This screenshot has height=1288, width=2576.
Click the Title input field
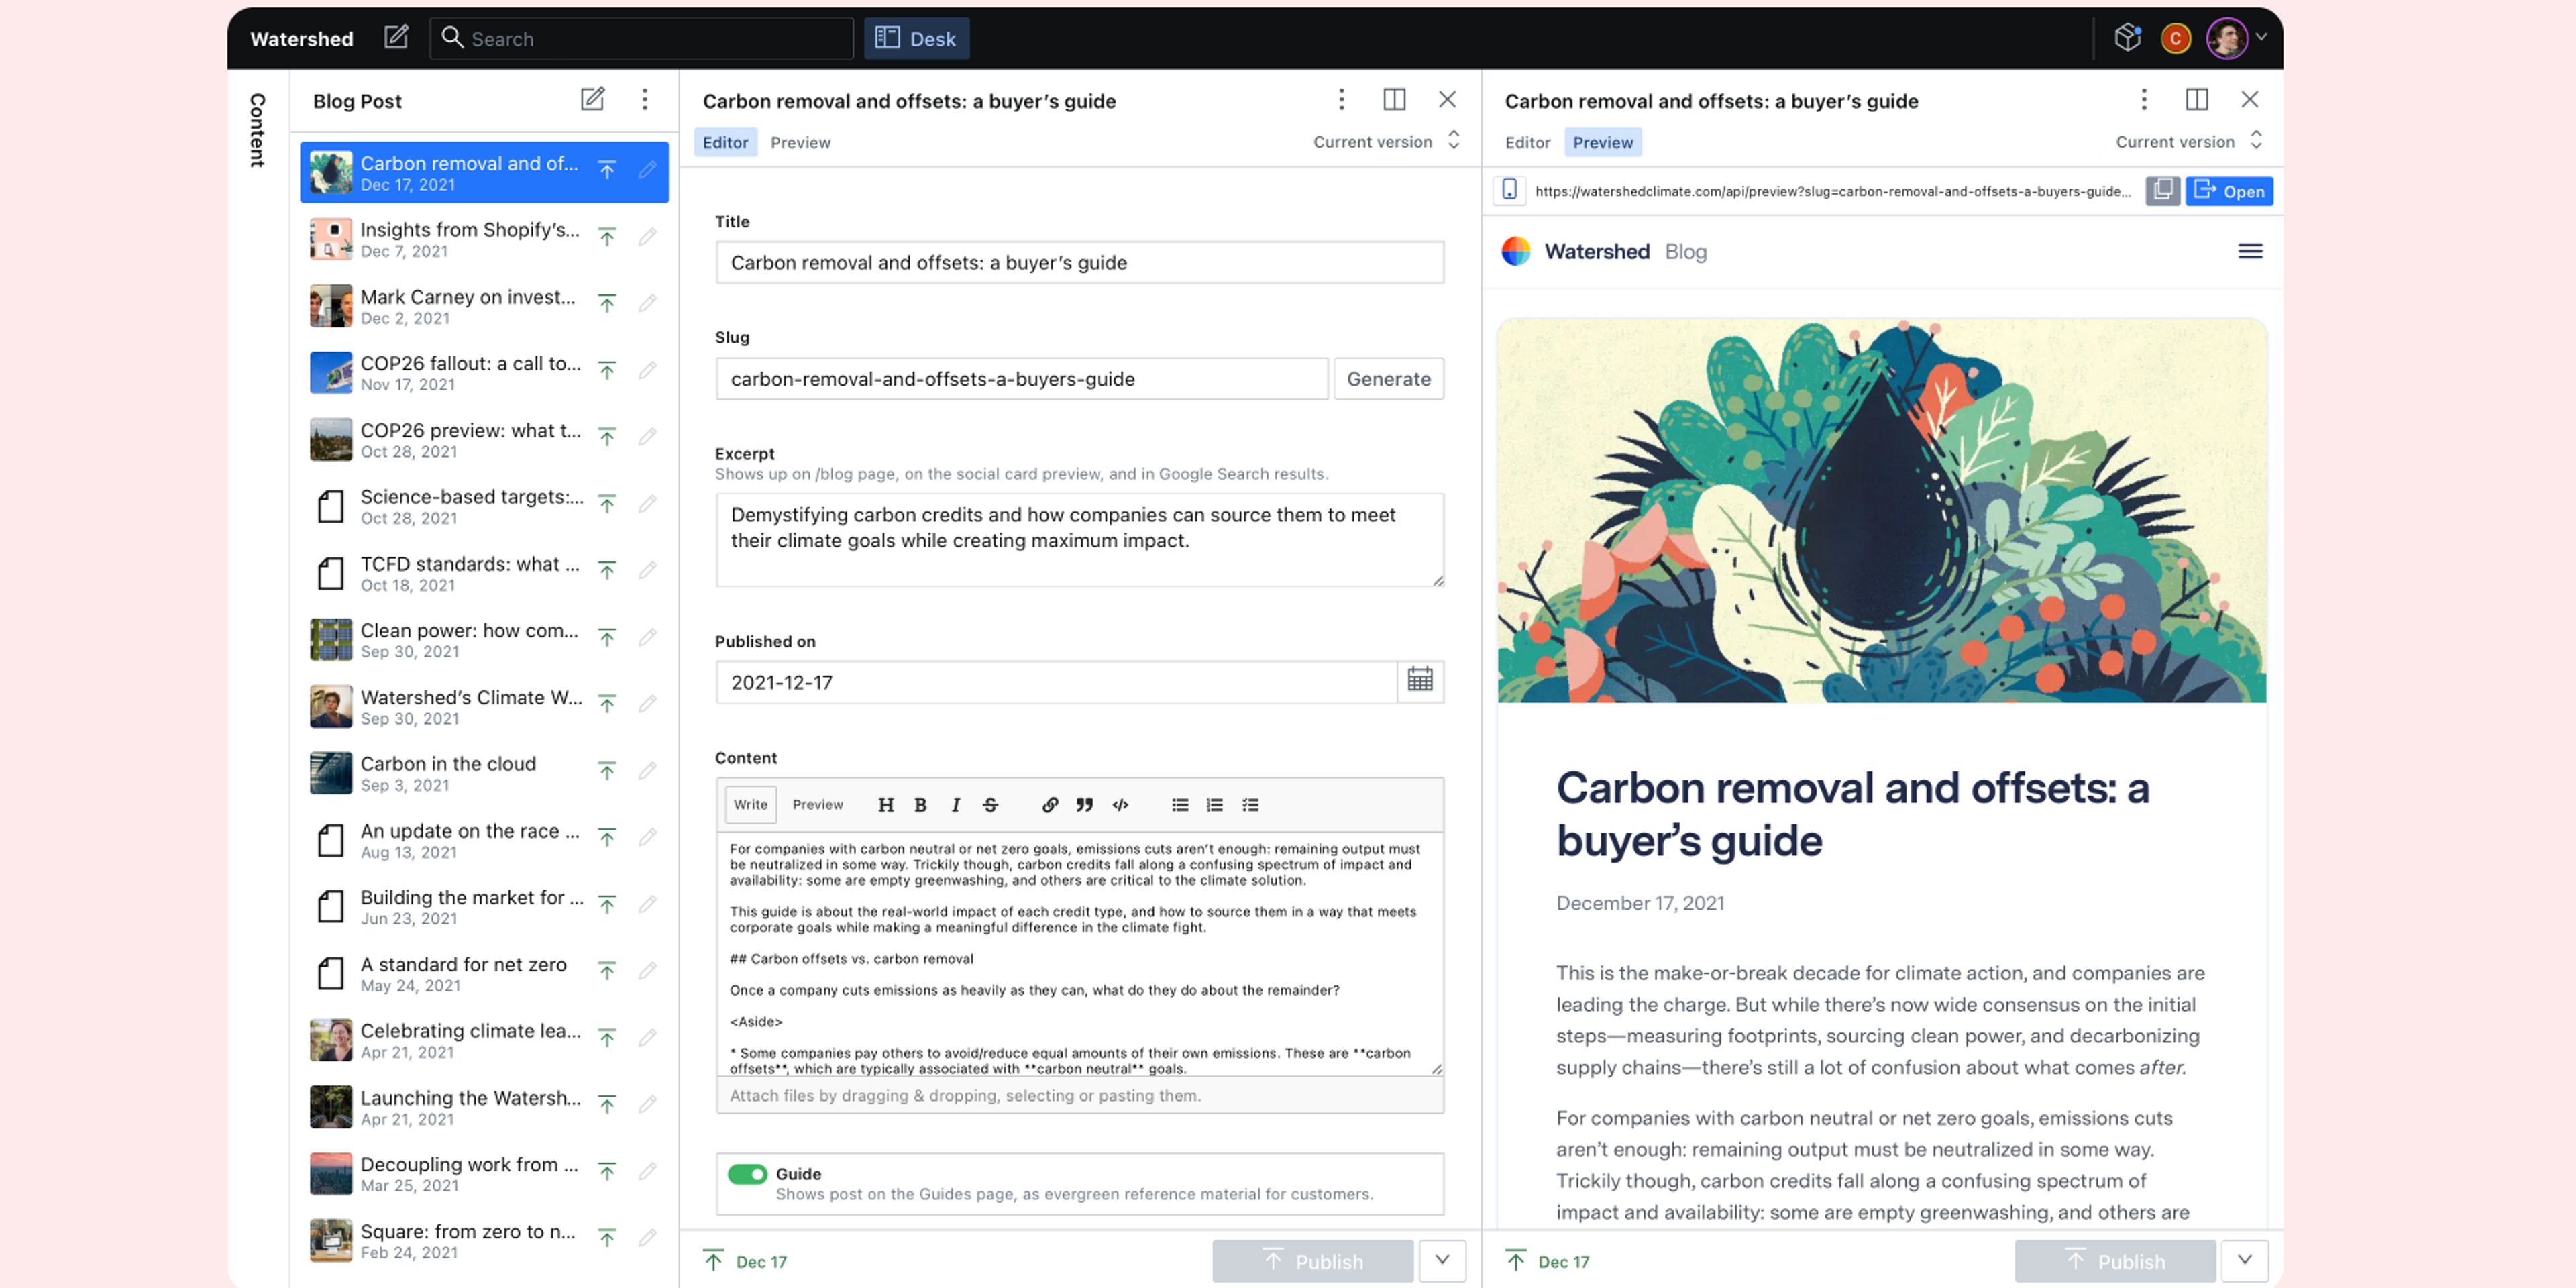[1079, 262]
